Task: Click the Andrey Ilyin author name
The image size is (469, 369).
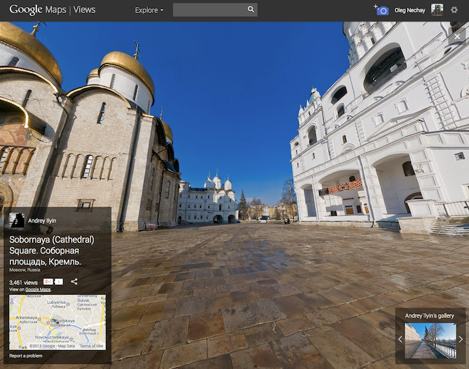Action: (x=42, y=221)
